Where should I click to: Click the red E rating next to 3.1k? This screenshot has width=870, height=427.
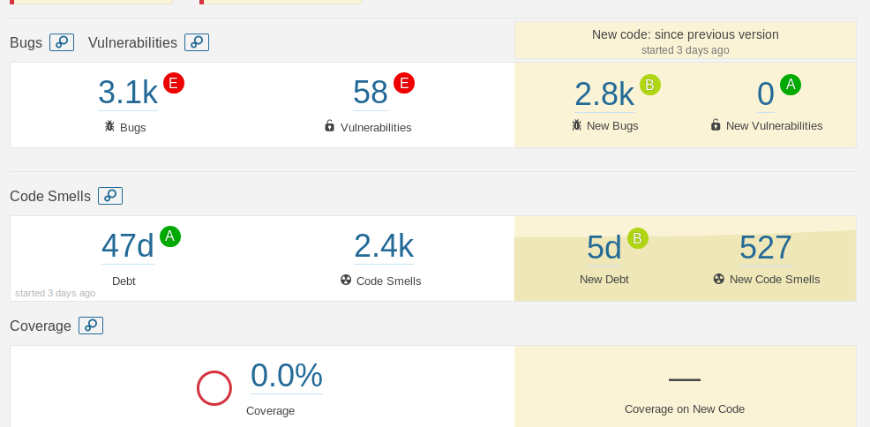[174, 83]
